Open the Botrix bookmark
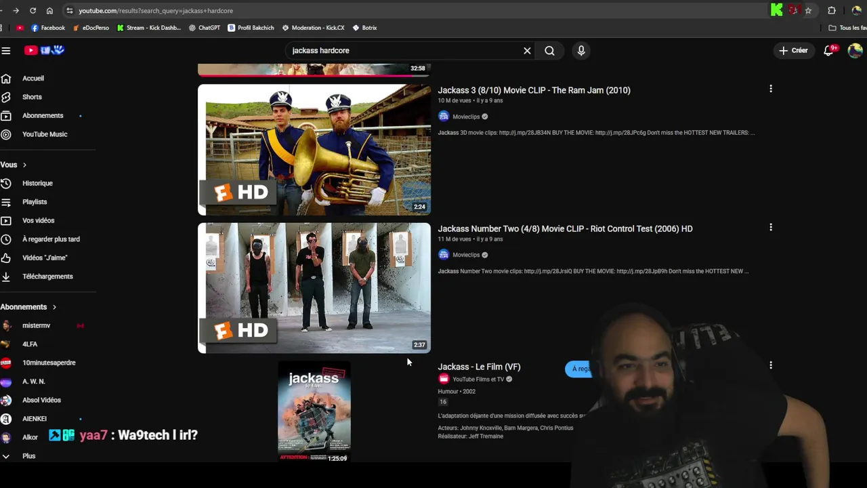The image size is (867, 488). [x=364, y=28]
